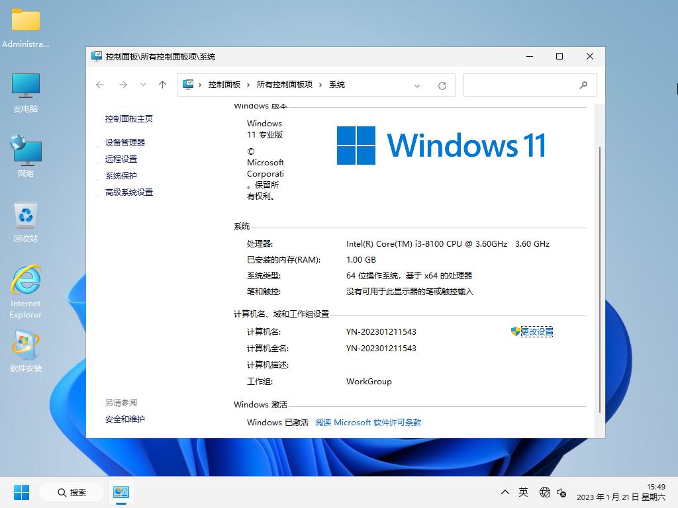Open 高级系统设置 link
The width and height of the screenshot is (678, 508).
coord(129,192)
